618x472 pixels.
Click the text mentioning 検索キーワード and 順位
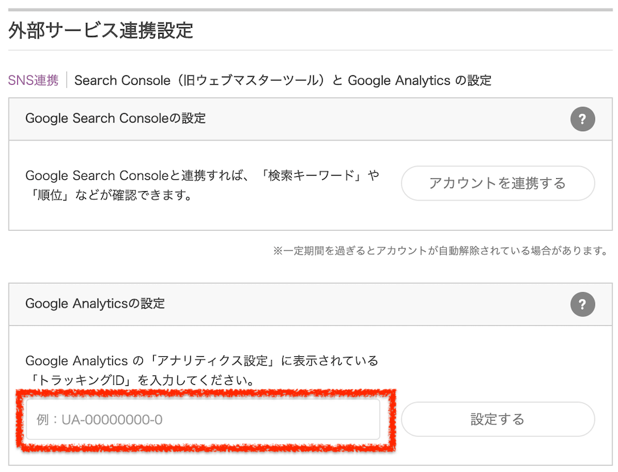202,185
